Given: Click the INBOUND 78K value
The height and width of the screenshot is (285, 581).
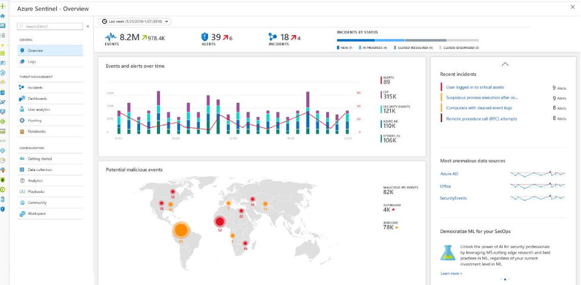Looking at the screenshot, I should tap(388, 227).
